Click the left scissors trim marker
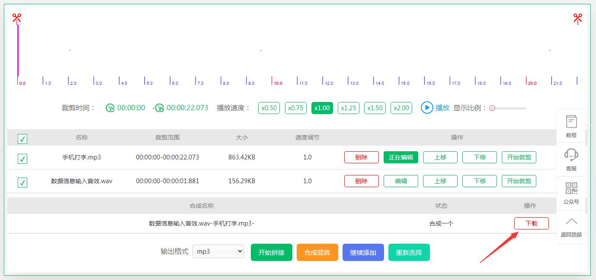This screenshot has height=280, width=596. [17, 18]
